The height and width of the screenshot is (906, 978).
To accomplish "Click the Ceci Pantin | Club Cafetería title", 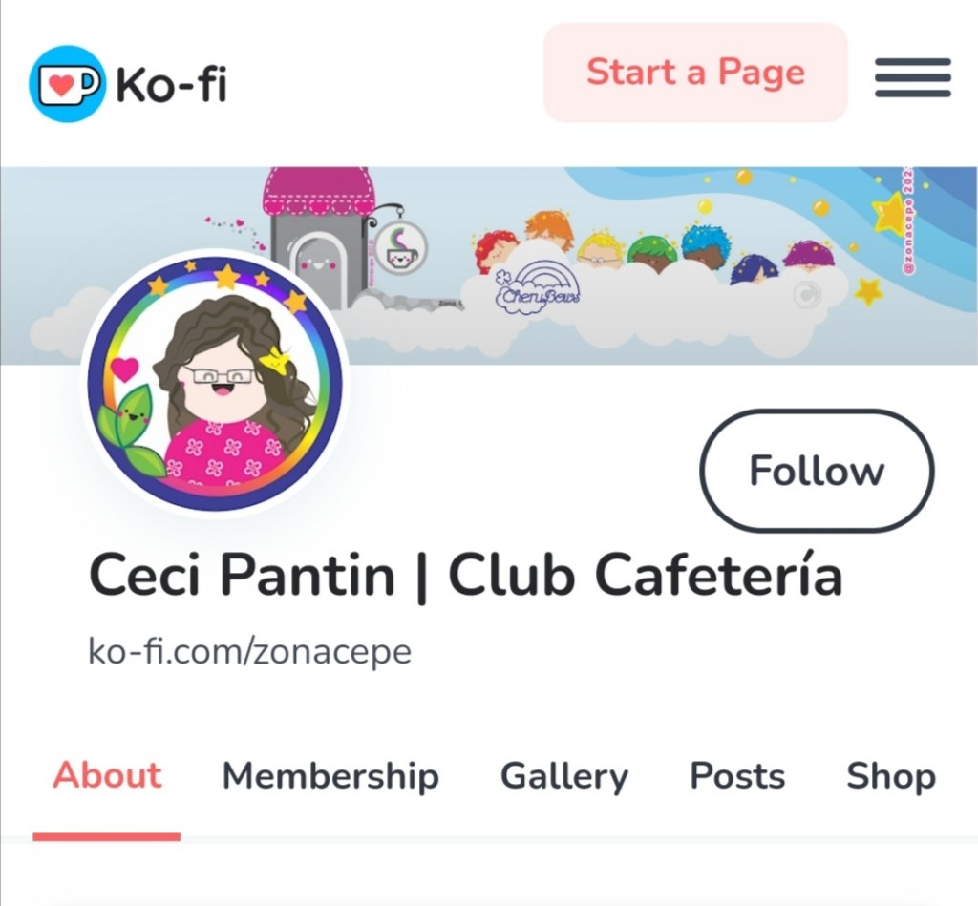I will pyautogui.click(x=465, y=575).
